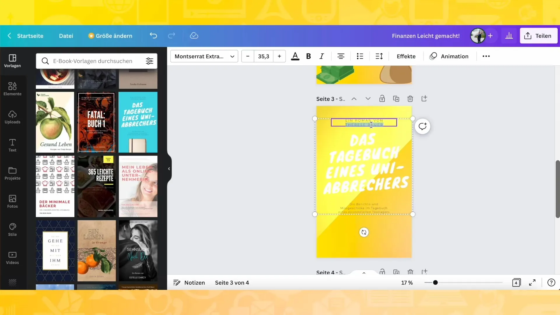Click the undo arrow icon

153,35
